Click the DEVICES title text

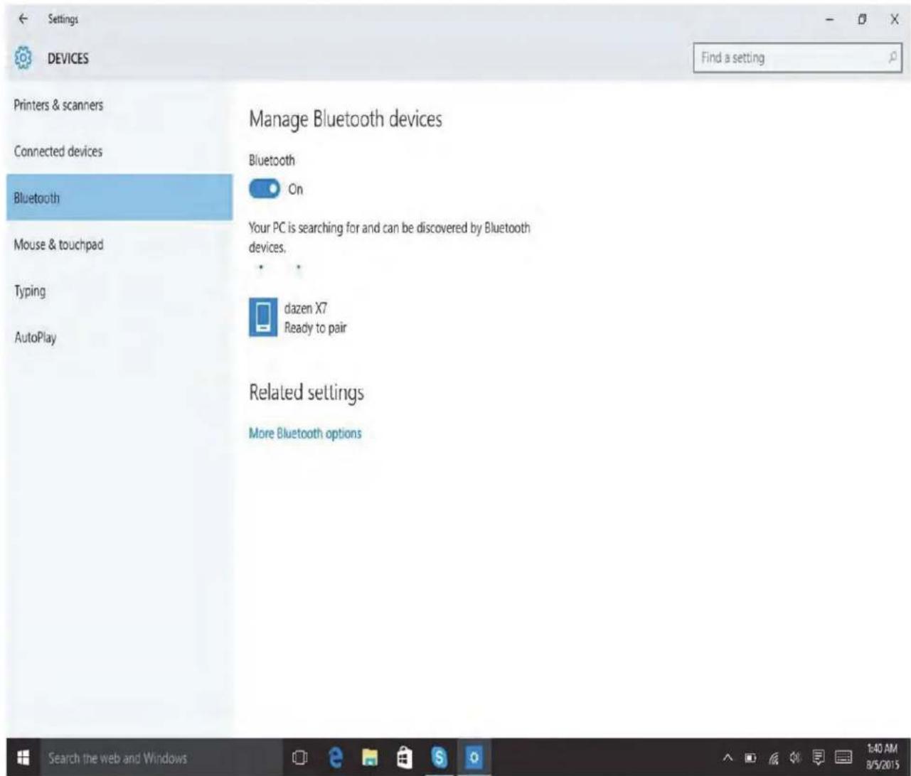click(68, 58)
